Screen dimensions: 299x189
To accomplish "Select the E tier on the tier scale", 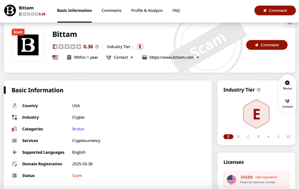I will click(228, 137).
